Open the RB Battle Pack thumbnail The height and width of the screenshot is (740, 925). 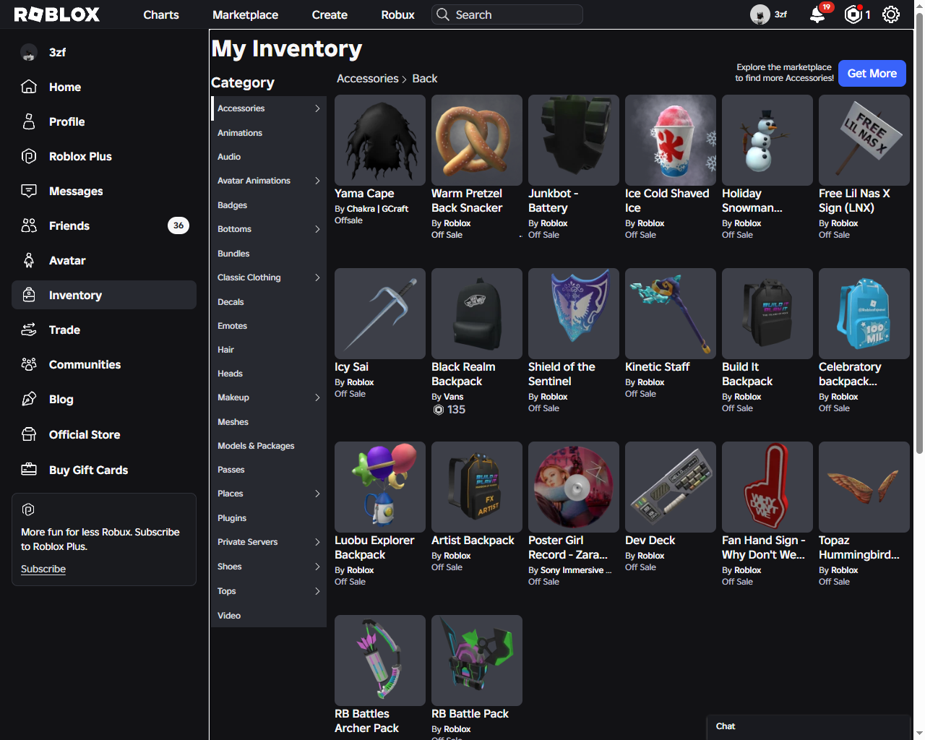click(x=477, y=661)
